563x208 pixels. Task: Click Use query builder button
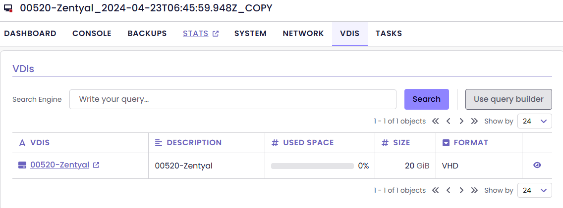pyautogui.click(x=508, y=99)
